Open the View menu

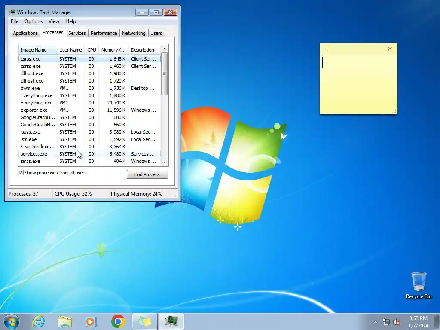[x=54, y=21]
